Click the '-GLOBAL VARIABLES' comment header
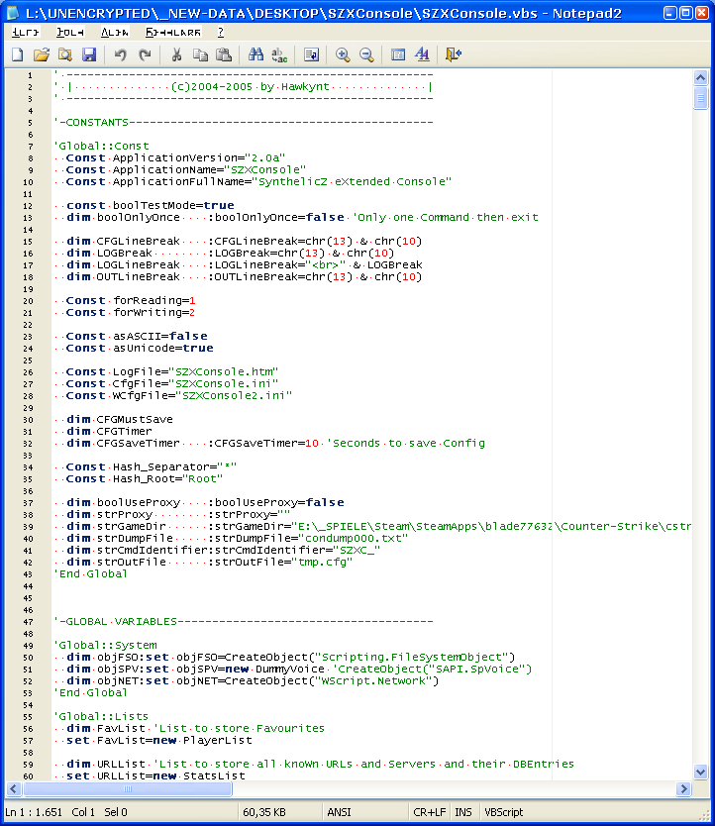 point(243,622)
